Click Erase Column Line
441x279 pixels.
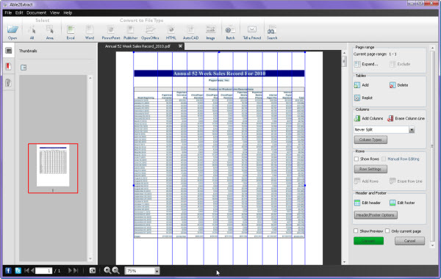pos(406,118)
